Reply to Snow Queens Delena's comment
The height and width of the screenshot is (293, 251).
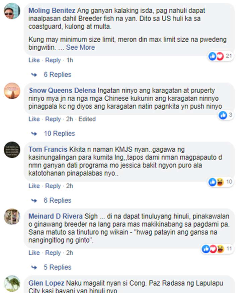(x=53, y=119)
